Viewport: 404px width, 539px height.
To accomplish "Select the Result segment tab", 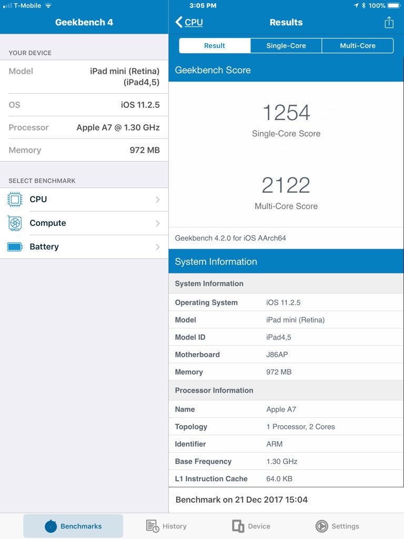I will [x=215, y=46].
